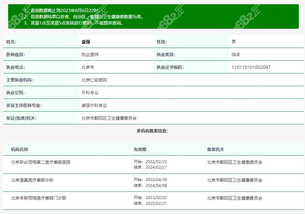This screenshot has height=214, width=305.
Task: Select the value 美容外科专业
Action: [x=94, y=105]
